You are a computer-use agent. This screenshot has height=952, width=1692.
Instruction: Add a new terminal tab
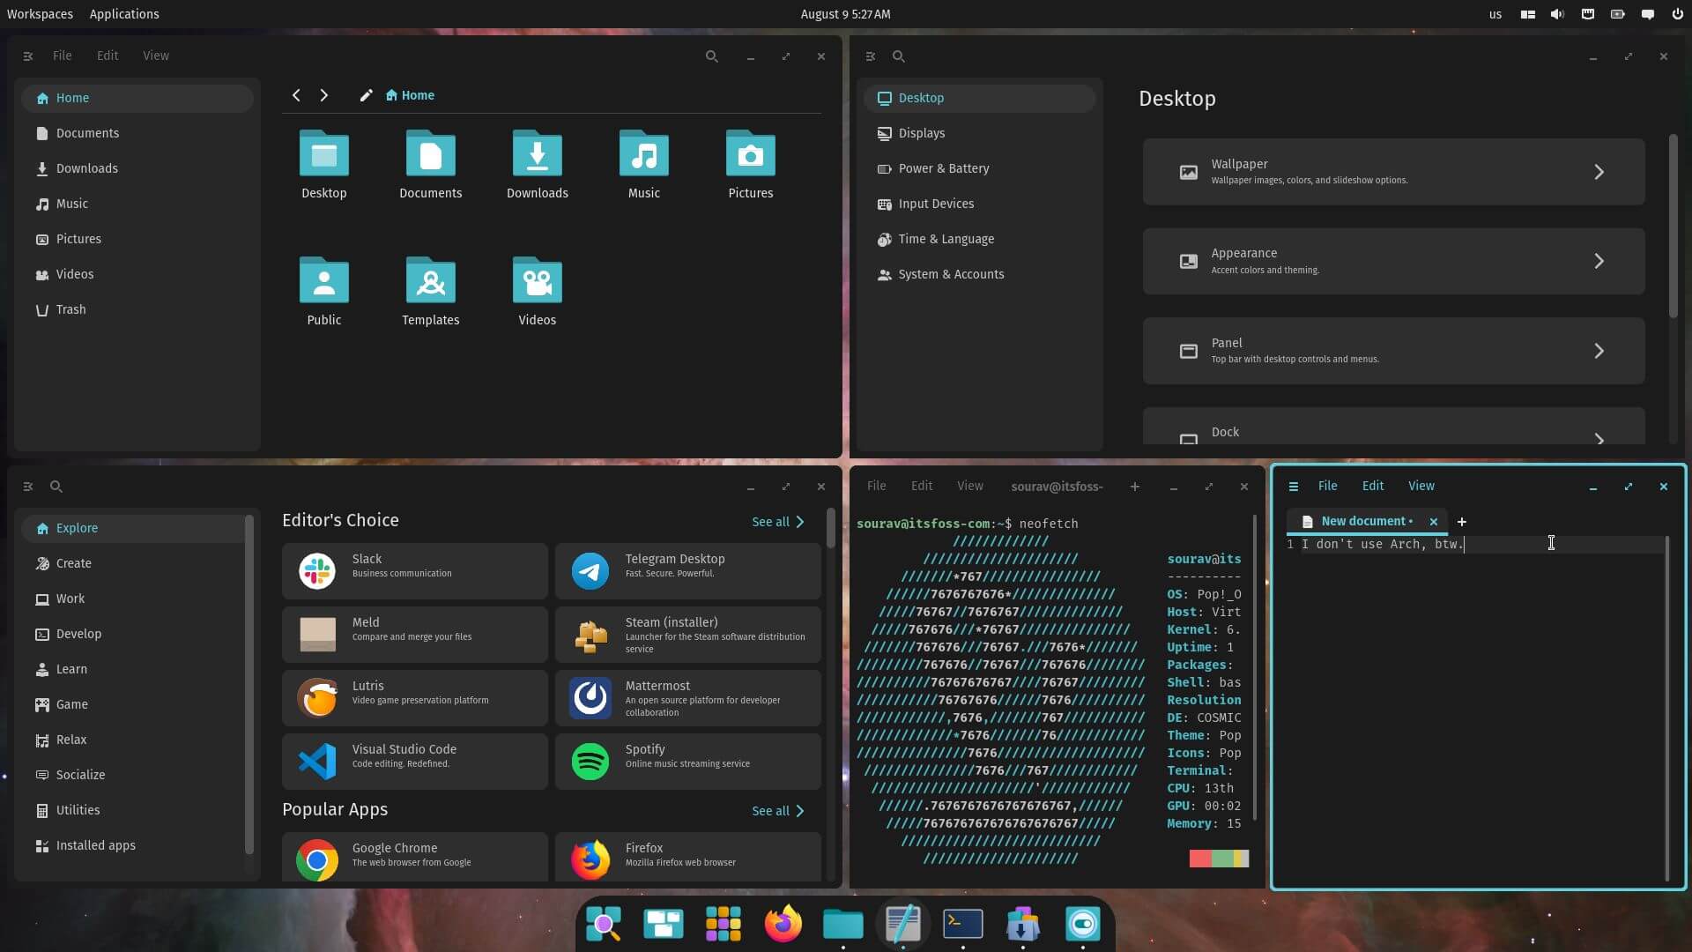(x=1134, y=486)
